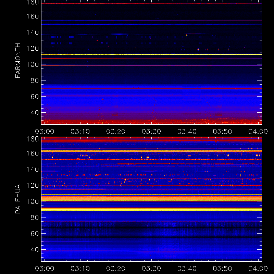Select the 60 tick label on PALEHUA plot

(35, 234)
